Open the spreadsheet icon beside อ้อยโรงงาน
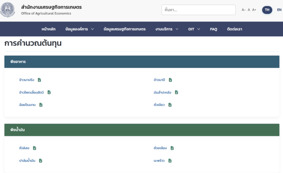 click(41, 105)
